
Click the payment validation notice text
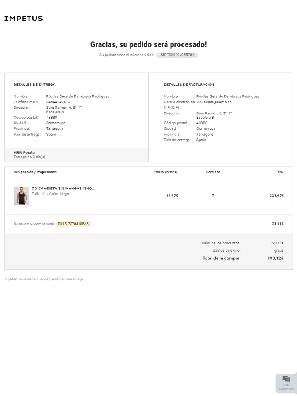click(x=44, y=279)
